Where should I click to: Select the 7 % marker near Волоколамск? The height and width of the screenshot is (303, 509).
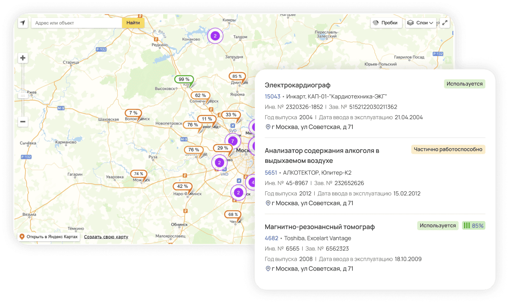(133, 113)
